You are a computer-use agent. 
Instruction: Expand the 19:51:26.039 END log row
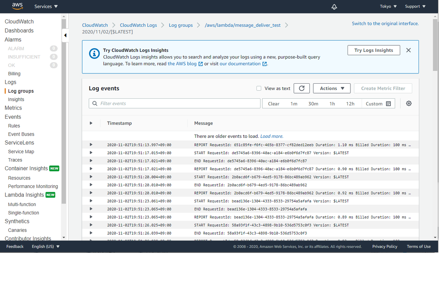click(x=91, y=233)
